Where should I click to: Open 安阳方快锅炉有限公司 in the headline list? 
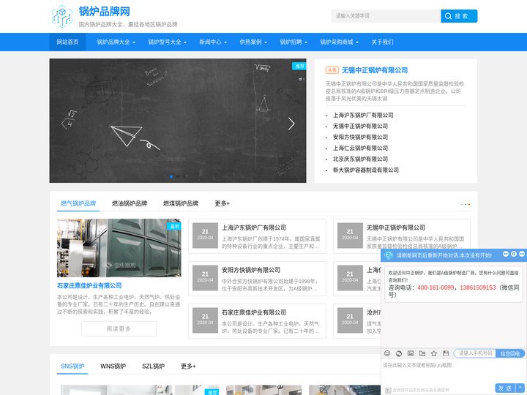[360, 137]
